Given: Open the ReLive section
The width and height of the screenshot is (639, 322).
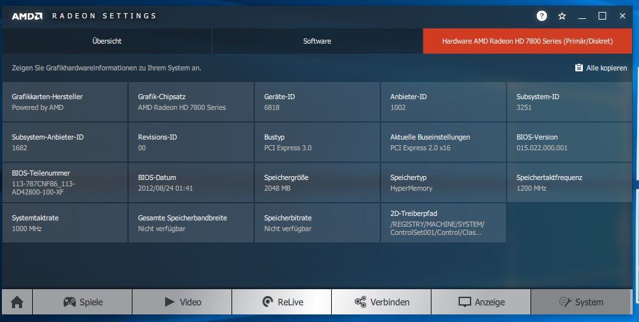Looking at the screenshot, I should (x=281, y=302).
